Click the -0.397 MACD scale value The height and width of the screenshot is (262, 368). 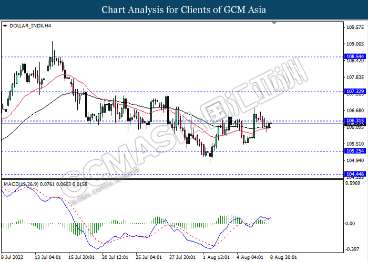[353, 249]
